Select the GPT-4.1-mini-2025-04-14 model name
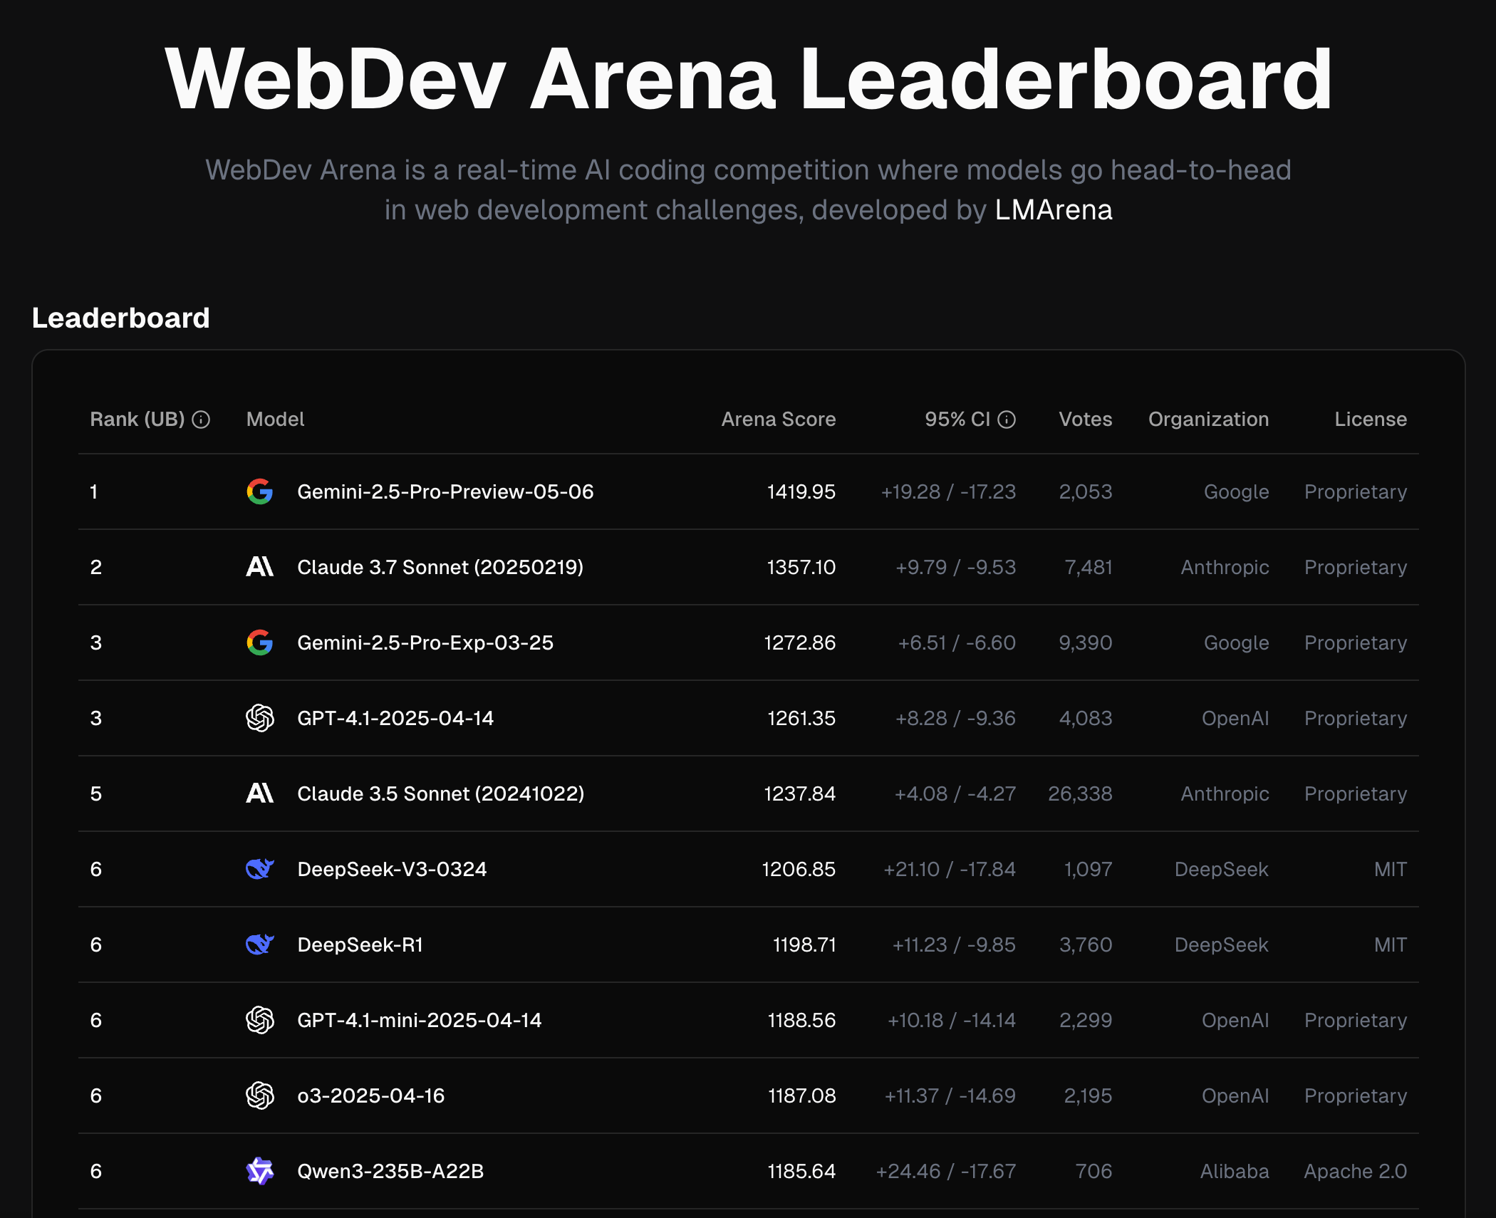 pos(420,1020)
